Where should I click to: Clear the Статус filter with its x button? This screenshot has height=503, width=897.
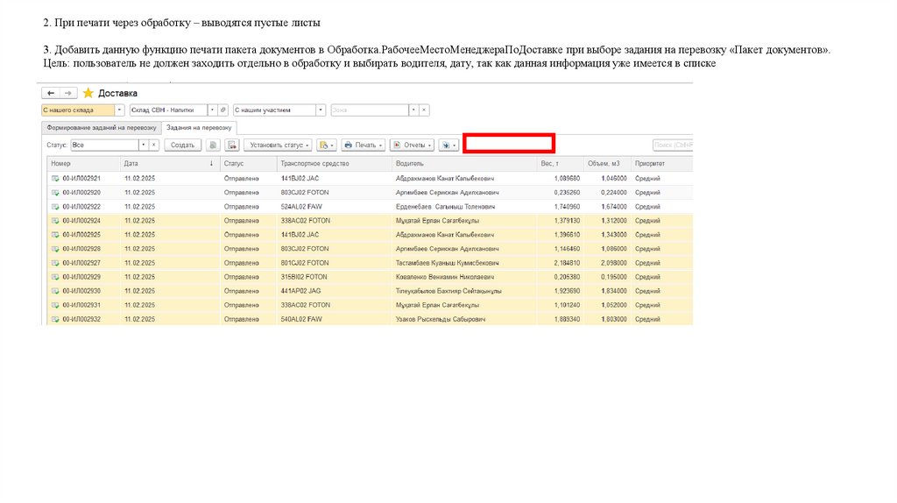coord(154,145)
